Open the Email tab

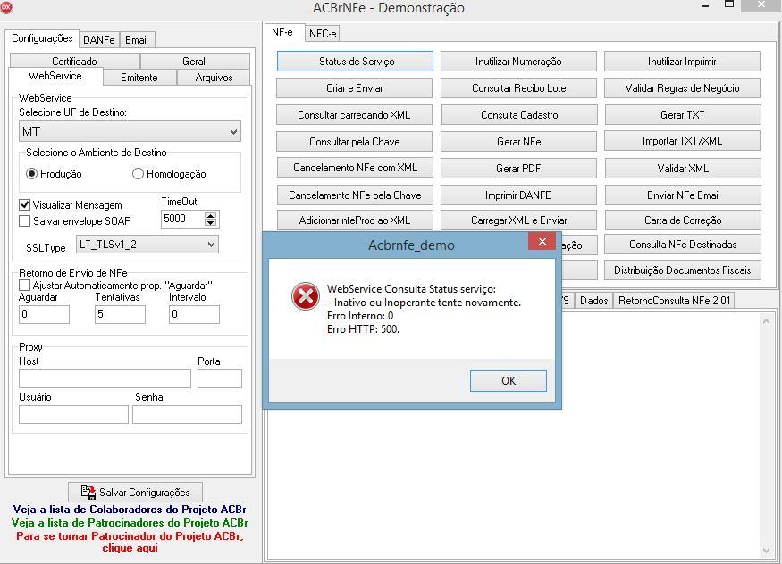pos(137,40)
